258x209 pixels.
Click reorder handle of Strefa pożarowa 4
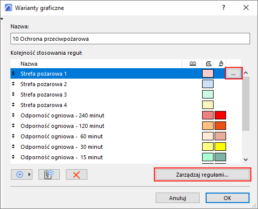[x=13, y=104]
